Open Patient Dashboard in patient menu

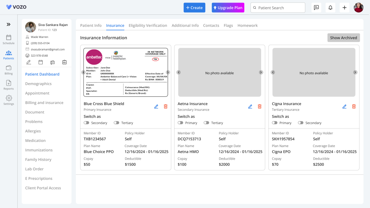coord(42,74)
